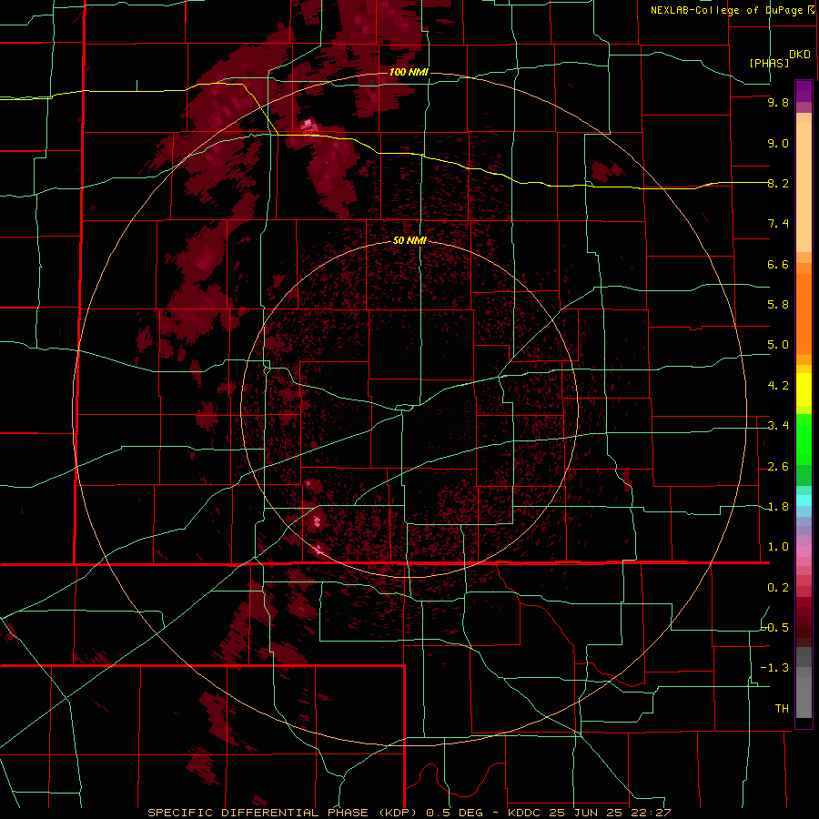Click the 5.0 scale value

[x=778, y=345]
